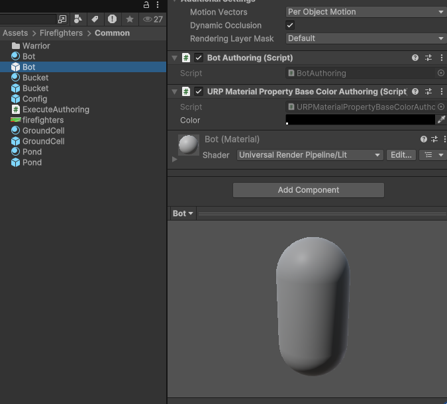This screenshot has width=447, height=404.
Task: Open the Search by Type filter icon
Action: click(x=78, y=19)
